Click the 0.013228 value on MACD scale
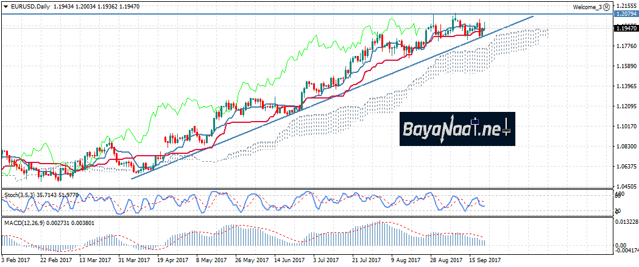639x267 pixels. point(625,222)
